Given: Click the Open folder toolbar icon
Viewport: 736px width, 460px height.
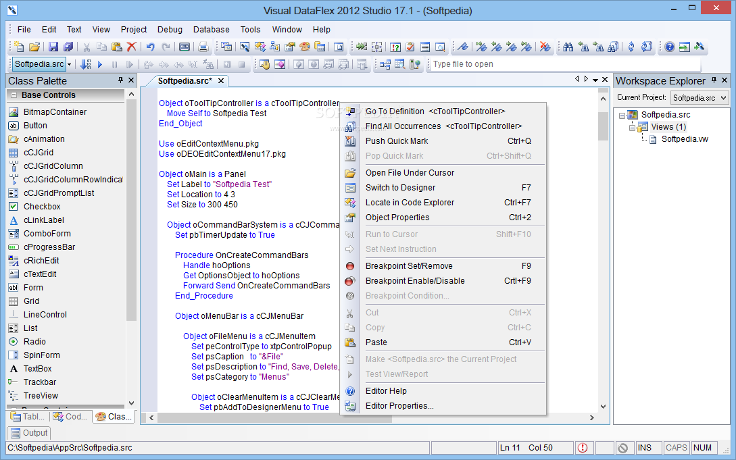Looking at the screenshot, I should click(34, 47).
